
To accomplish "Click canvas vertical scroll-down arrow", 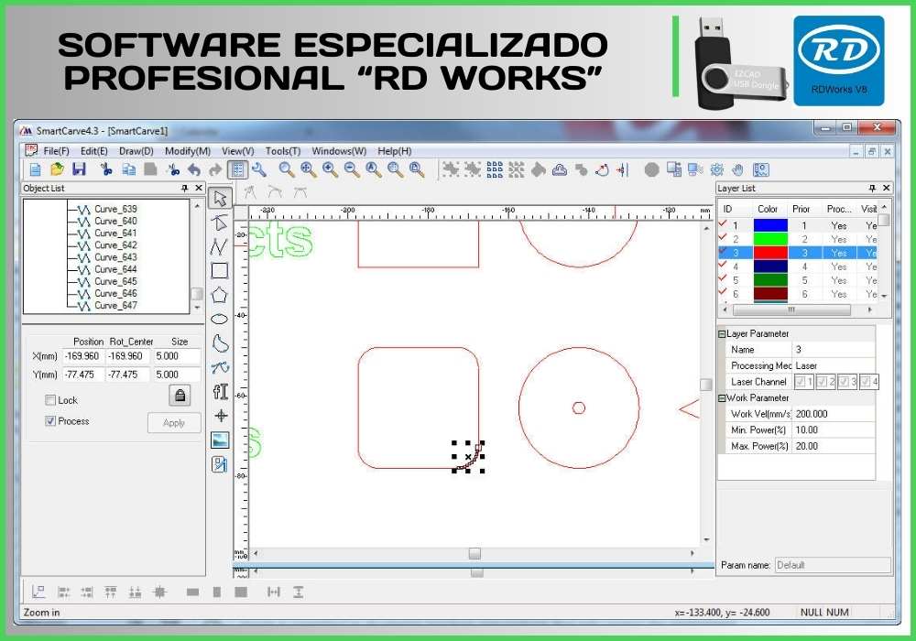I will pos(706,539).
